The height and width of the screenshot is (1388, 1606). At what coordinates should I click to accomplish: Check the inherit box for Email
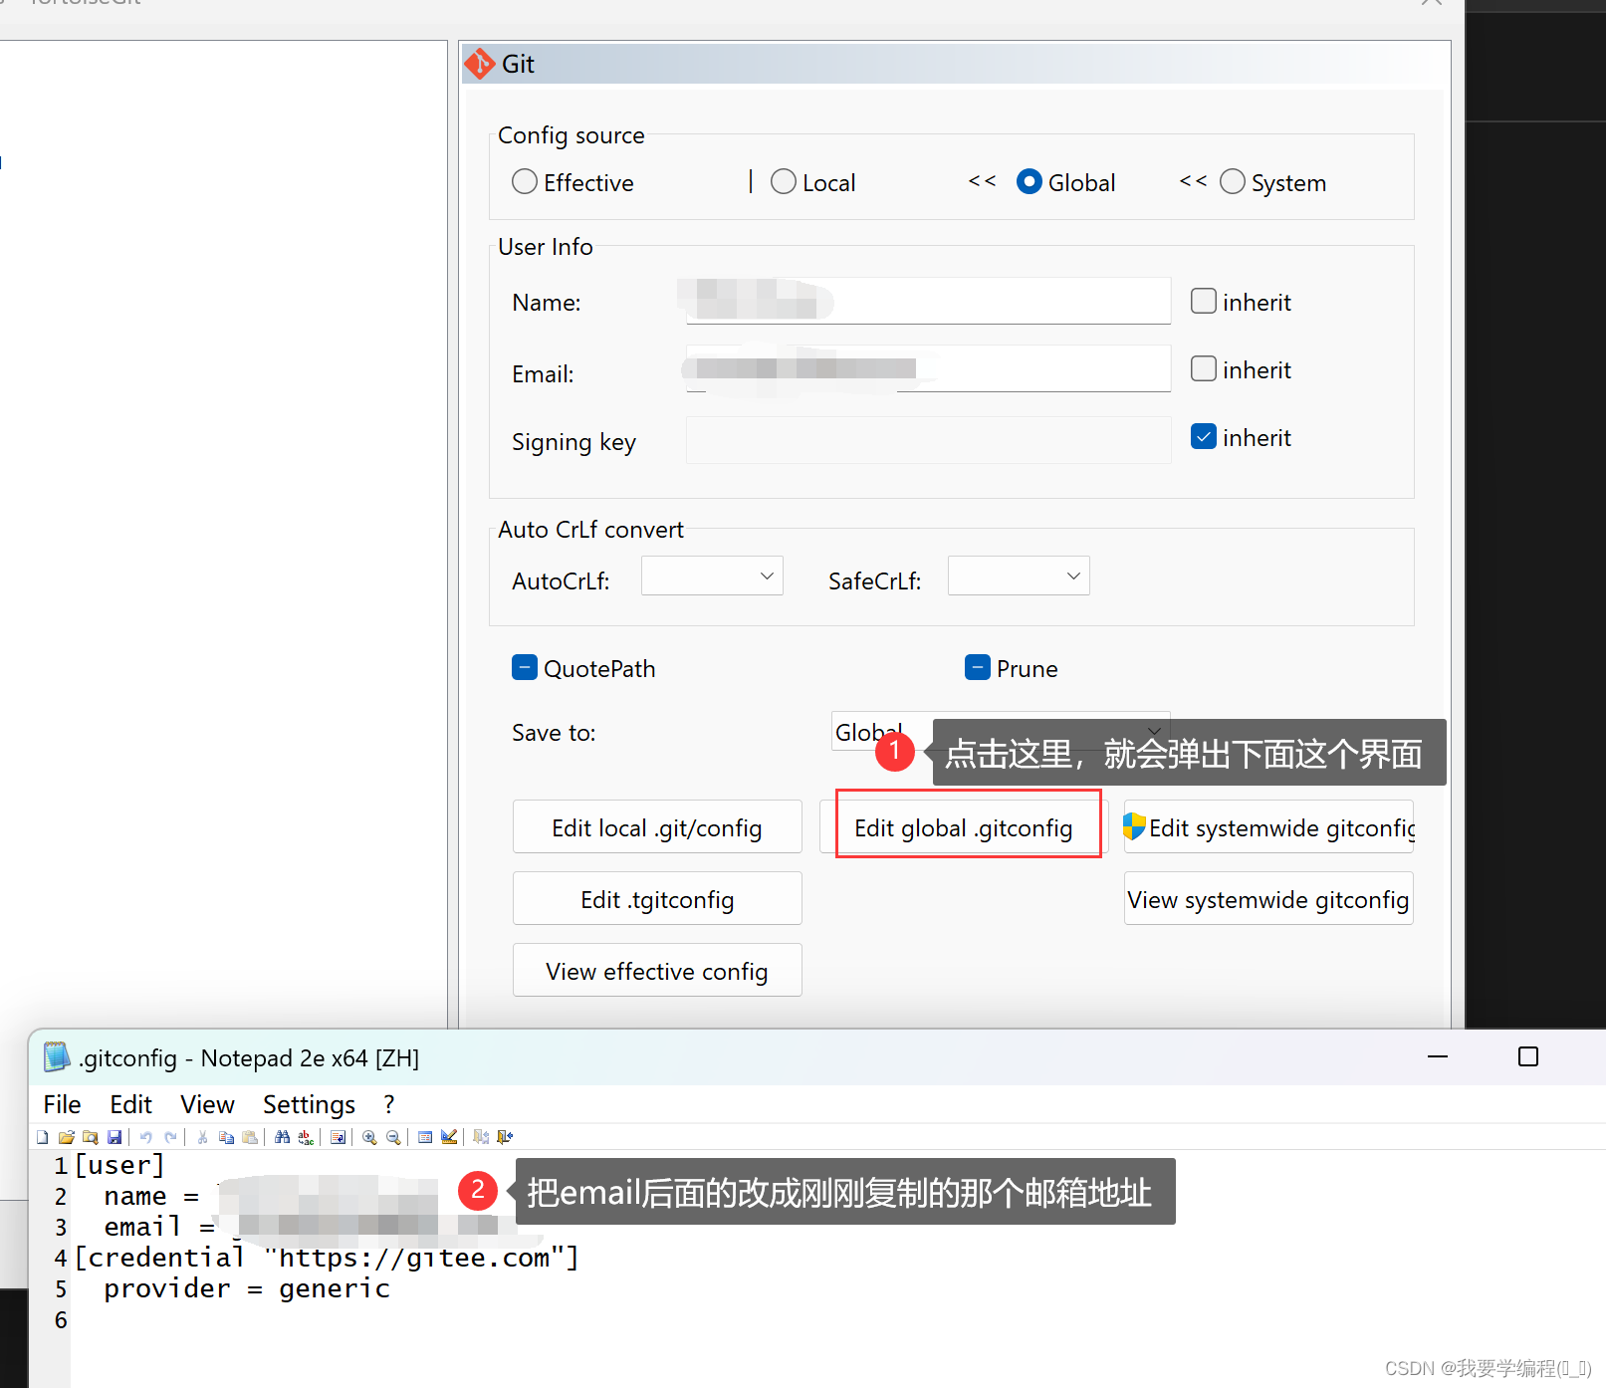(1204, 368)
